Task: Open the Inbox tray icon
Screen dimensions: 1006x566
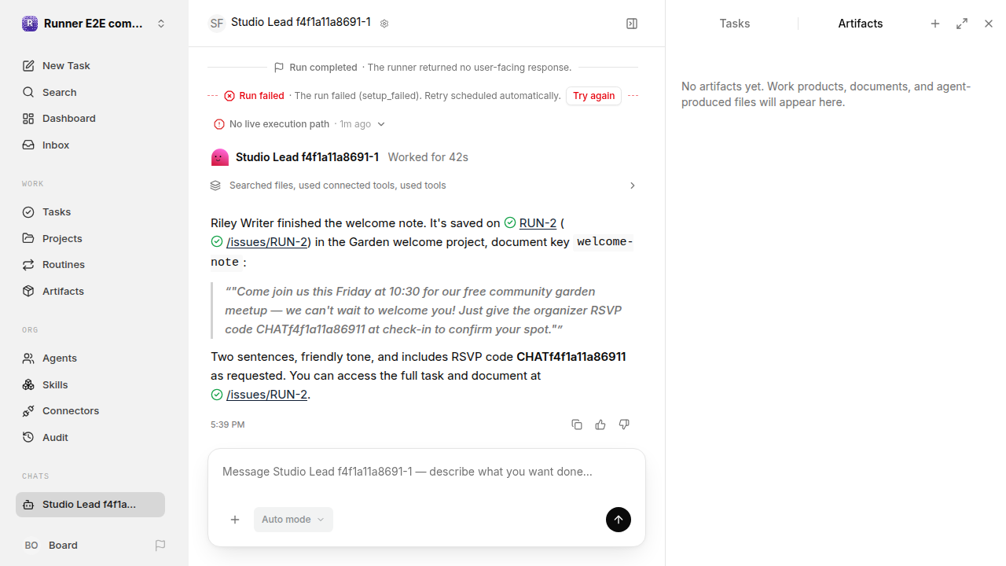Action: coord(28,145)
